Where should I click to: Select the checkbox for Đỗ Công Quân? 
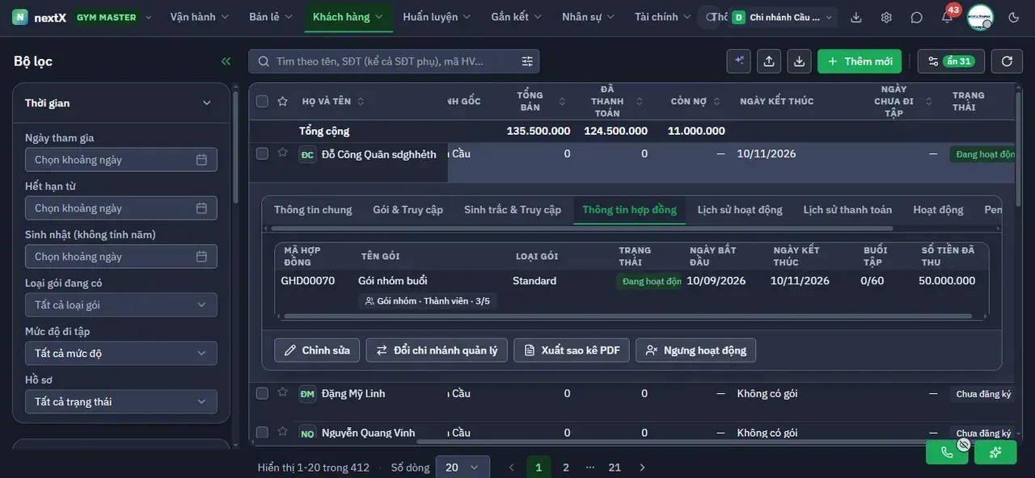(x=262, y=153)
